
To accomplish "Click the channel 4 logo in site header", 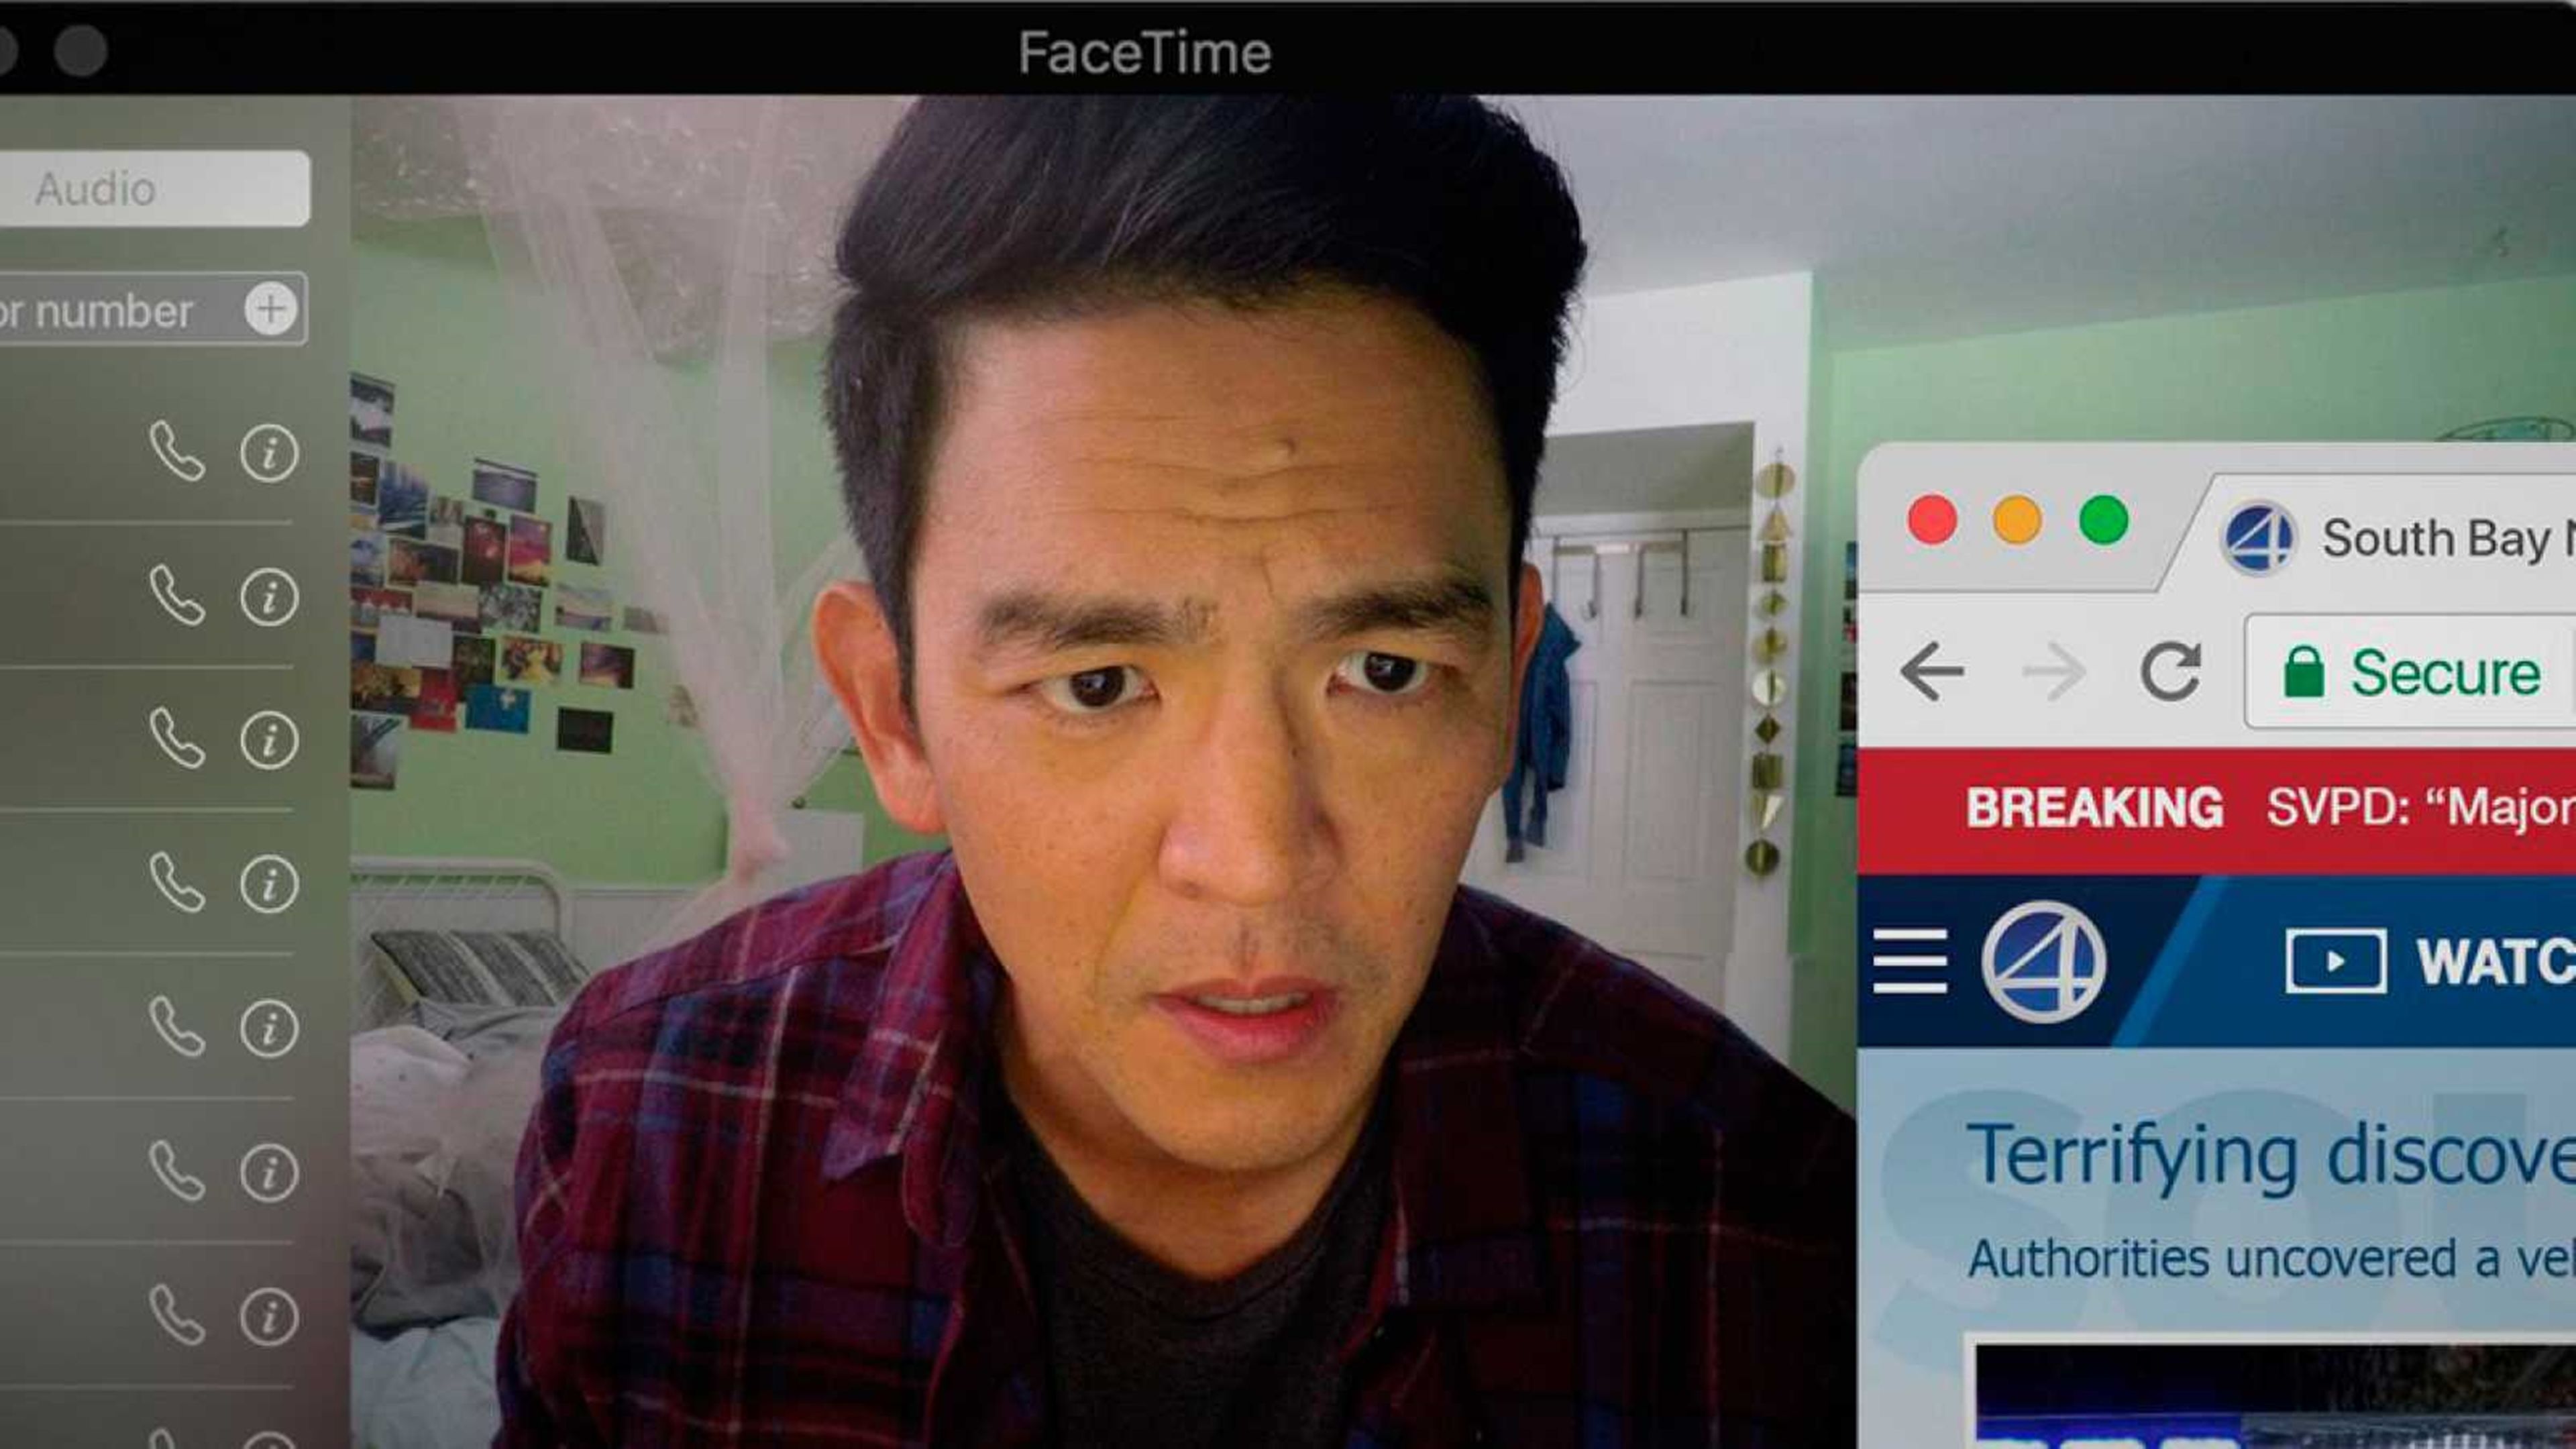I will (x=2043, y=962).
